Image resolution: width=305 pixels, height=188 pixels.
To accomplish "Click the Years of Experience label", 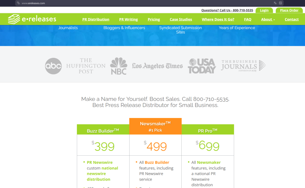I will click(237, 28).
